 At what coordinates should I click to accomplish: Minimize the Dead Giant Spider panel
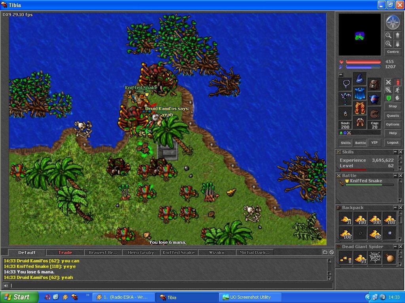coord(395,247)
